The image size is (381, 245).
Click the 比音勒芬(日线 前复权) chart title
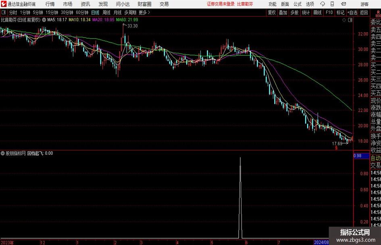coord(21,20)
